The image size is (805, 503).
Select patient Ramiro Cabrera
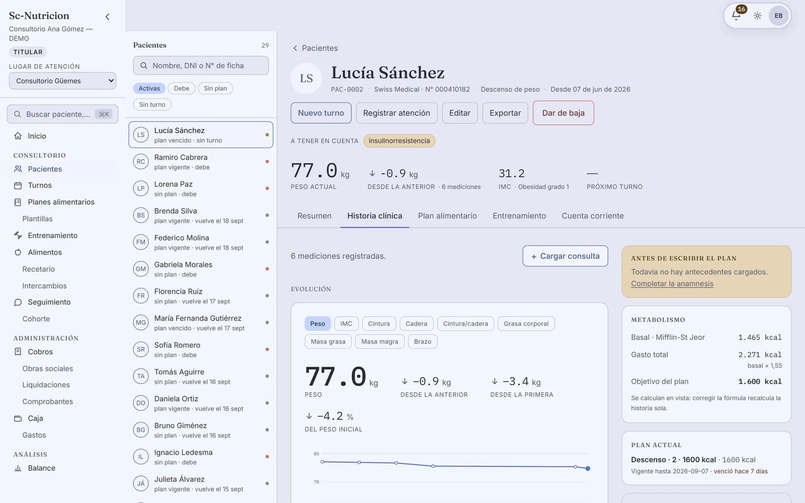[x=201, y=162]
